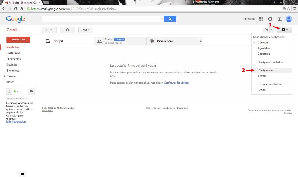Open the Chrome hamburger menu
Image resolution: width=298 pixels, height=177 pixels.
coord(295,9)
